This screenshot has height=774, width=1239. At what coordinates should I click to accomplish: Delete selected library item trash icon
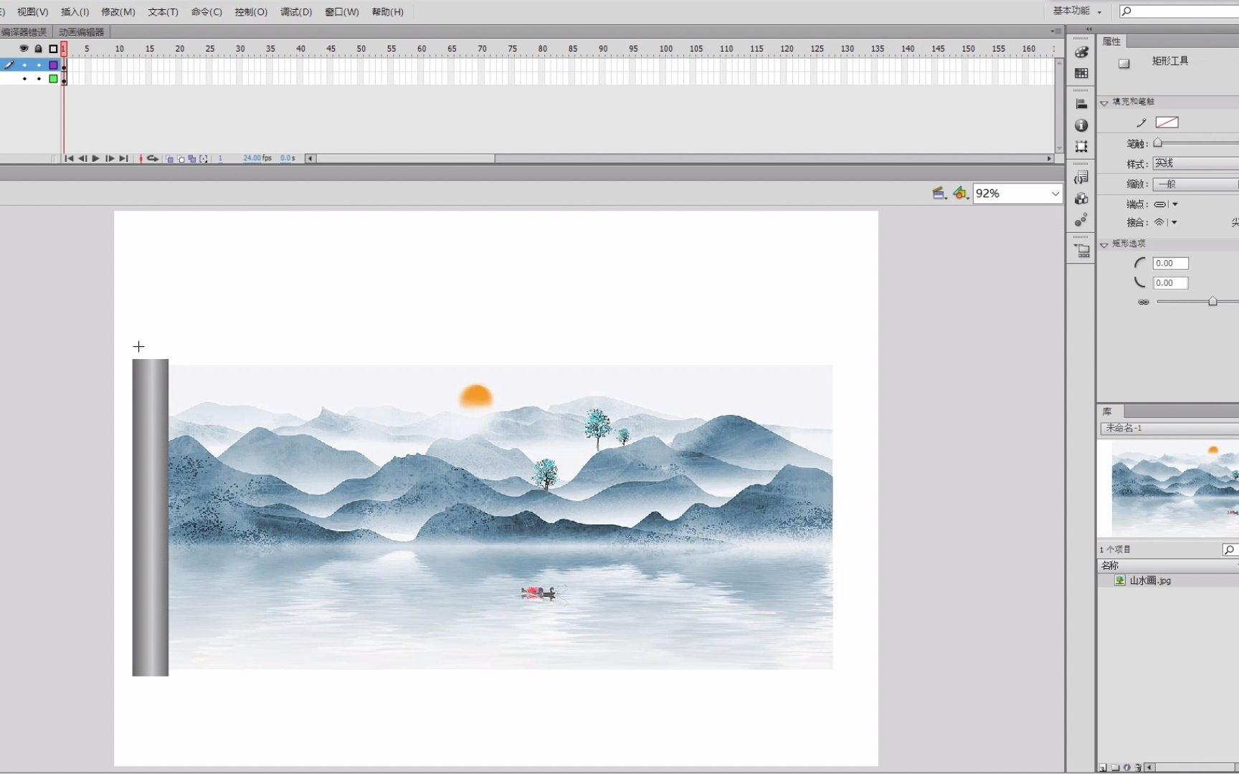tap(1138, 768)
